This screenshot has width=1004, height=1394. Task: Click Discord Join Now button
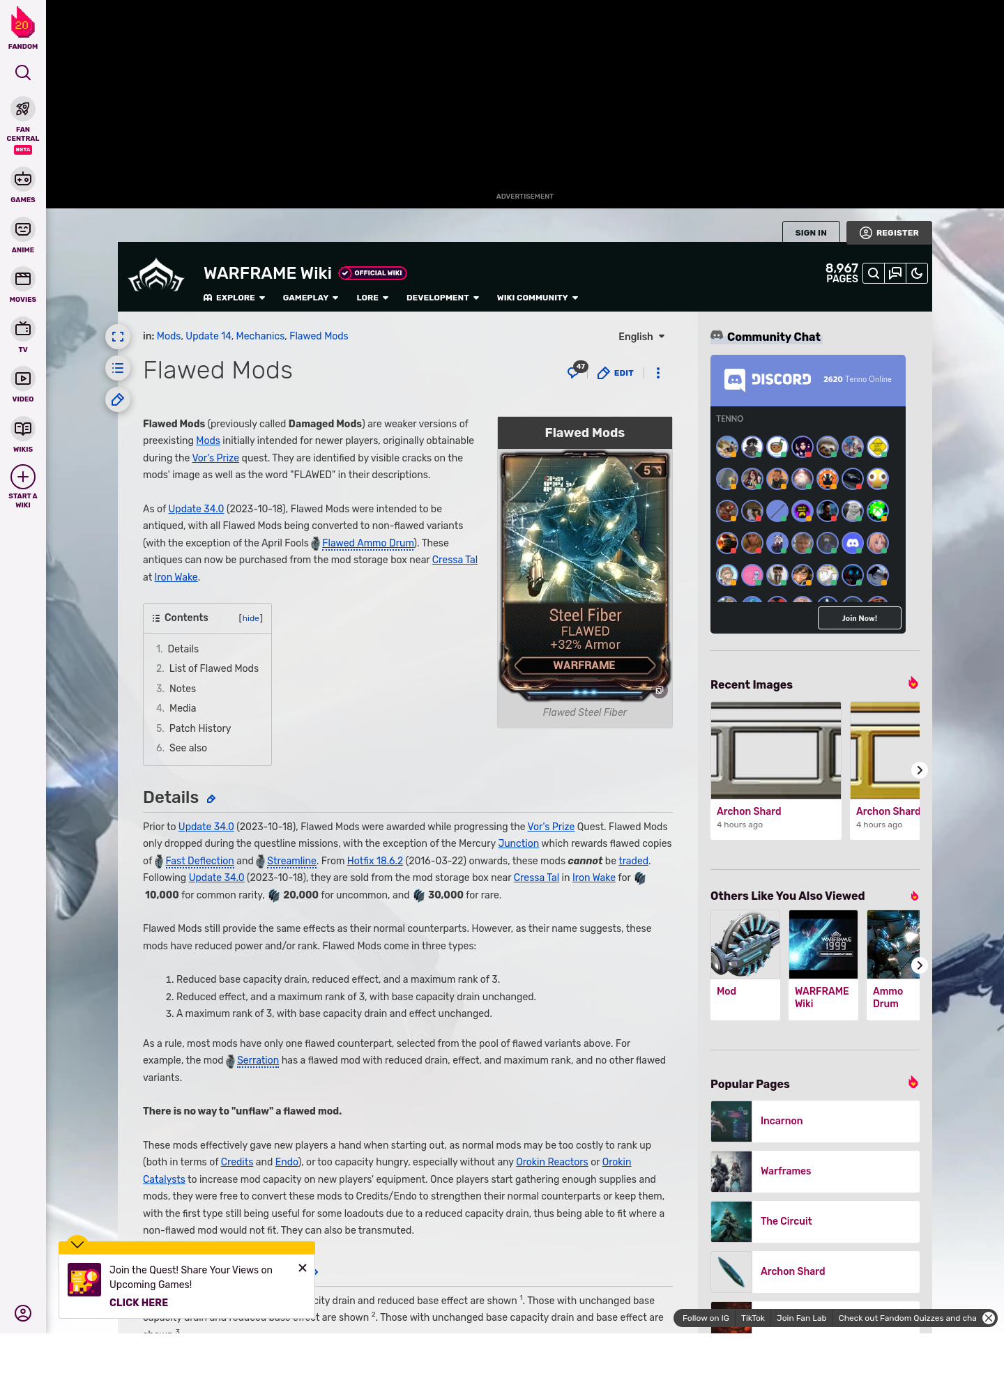pyautogui.click(x=860, y=618)
